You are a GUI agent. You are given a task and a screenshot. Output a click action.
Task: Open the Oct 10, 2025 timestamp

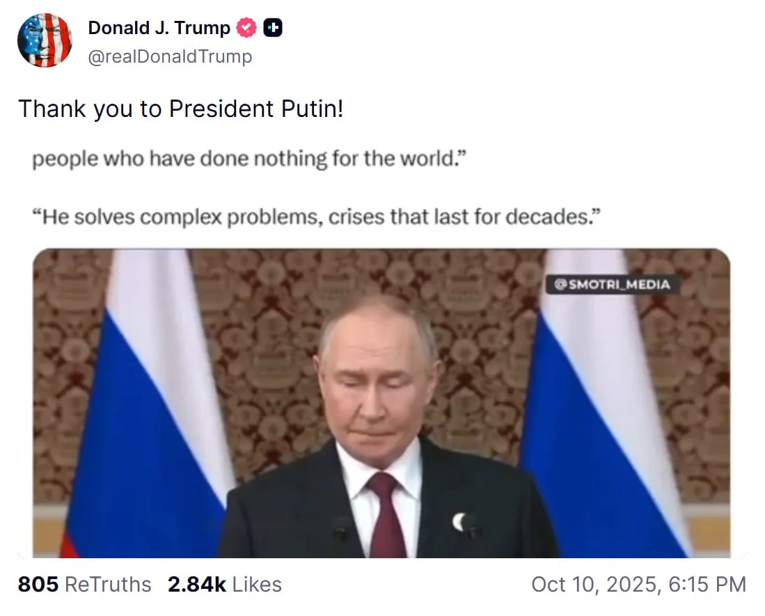coord(638,584)
